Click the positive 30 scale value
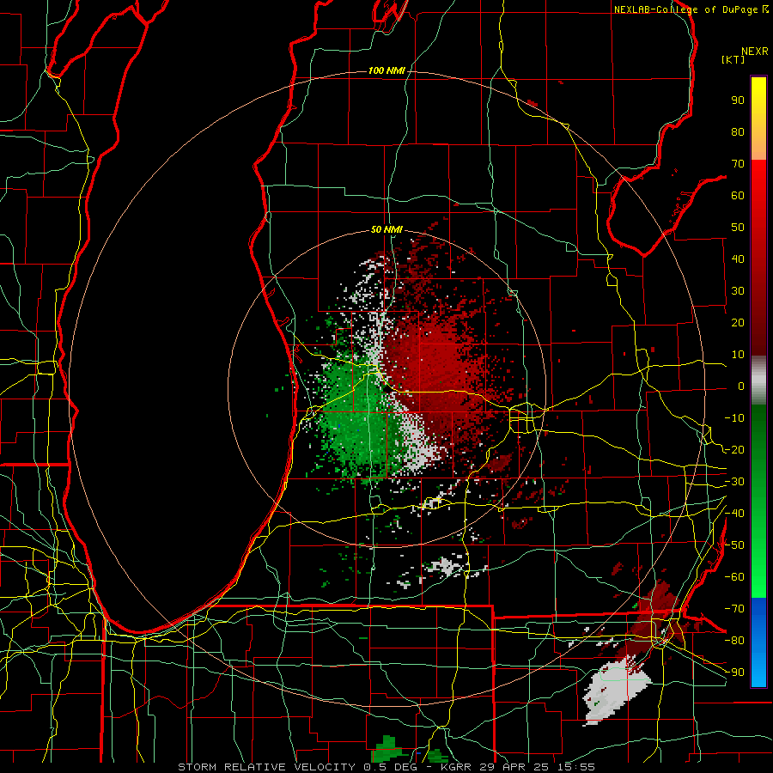The width and height of the screenshot is (773, 773). pos(738,291)
